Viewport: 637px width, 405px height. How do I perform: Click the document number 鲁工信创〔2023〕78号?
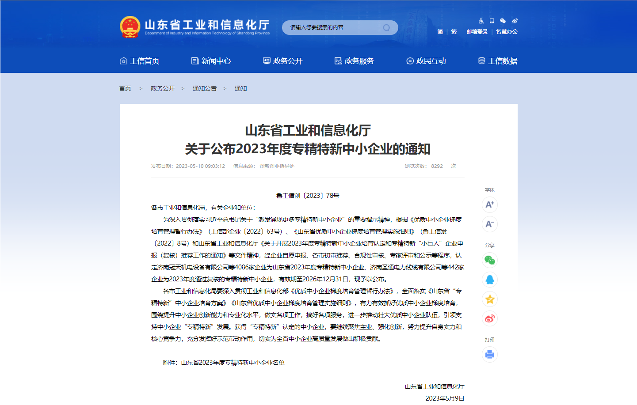click(x=308, y=196)
